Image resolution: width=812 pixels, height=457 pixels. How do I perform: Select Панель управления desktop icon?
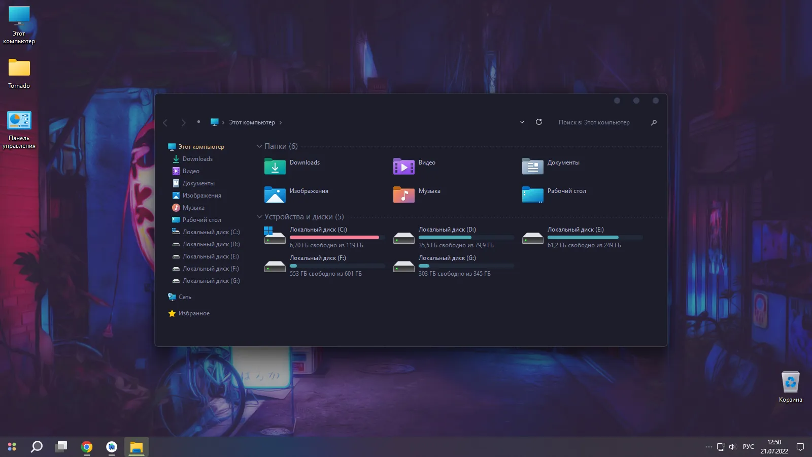coord(19,130)
